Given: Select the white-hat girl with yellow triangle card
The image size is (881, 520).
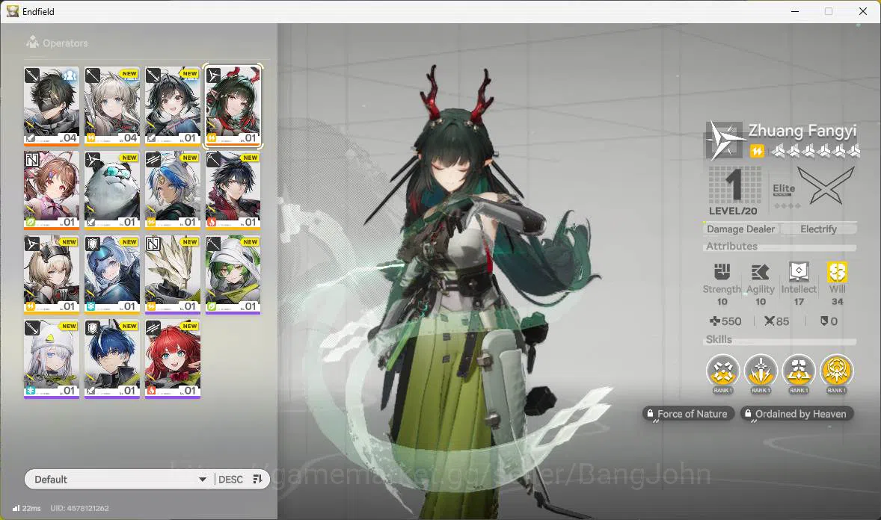Looking at the screenshot, I should pyautogui.click(x=52, y=359).
